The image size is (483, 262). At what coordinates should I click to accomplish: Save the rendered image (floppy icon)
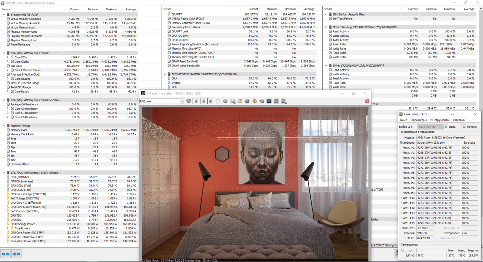(x=233, y=101)
